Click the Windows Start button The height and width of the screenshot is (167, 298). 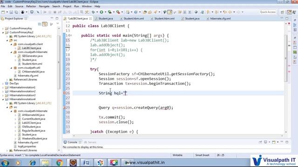[5, 163]
